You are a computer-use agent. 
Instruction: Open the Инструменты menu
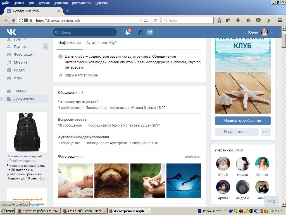tap(82, 3)
